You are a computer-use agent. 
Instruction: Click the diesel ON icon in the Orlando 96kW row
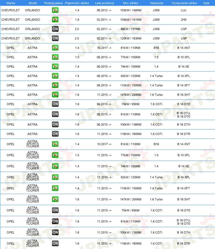tap(55, 29)
